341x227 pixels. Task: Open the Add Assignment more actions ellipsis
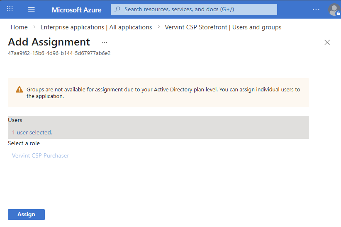tap(105, 42)
